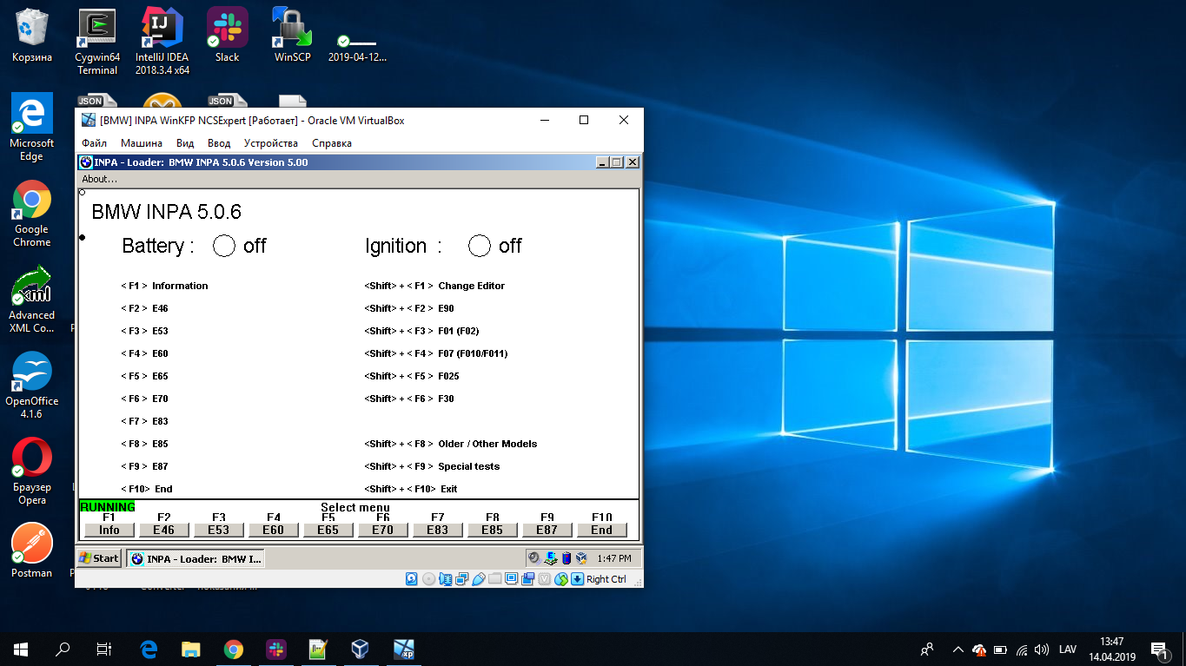The width and height of the screenshot is (1186, 666).
Task: Expand hidden system tray icons chevron
Action: pos(957,649)
